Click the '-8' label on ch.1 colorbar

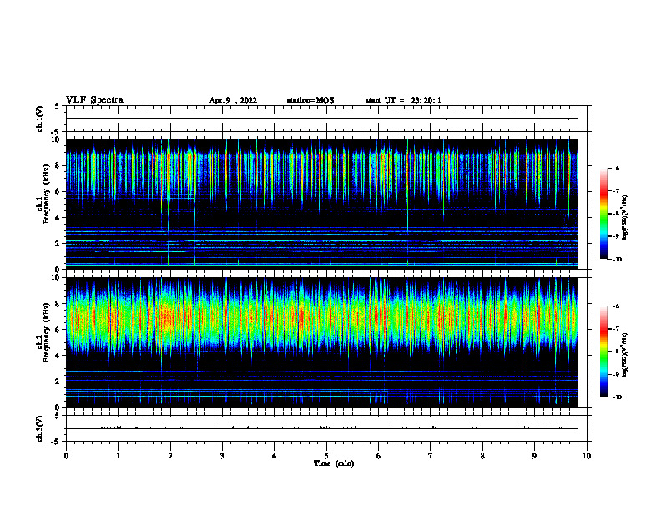click(x=616, y=214)
